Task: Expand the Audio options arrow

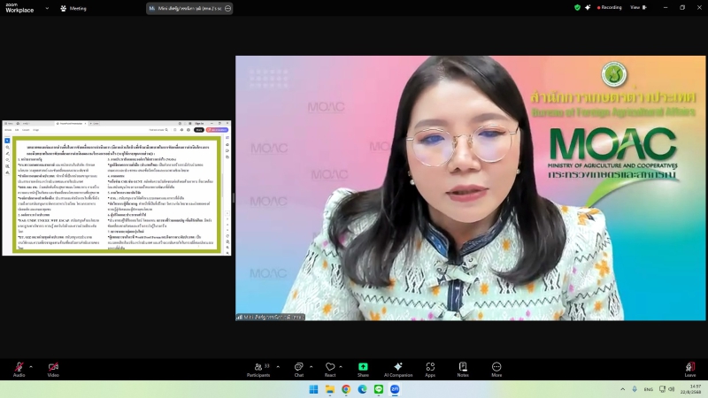Action: coord(31,366)
